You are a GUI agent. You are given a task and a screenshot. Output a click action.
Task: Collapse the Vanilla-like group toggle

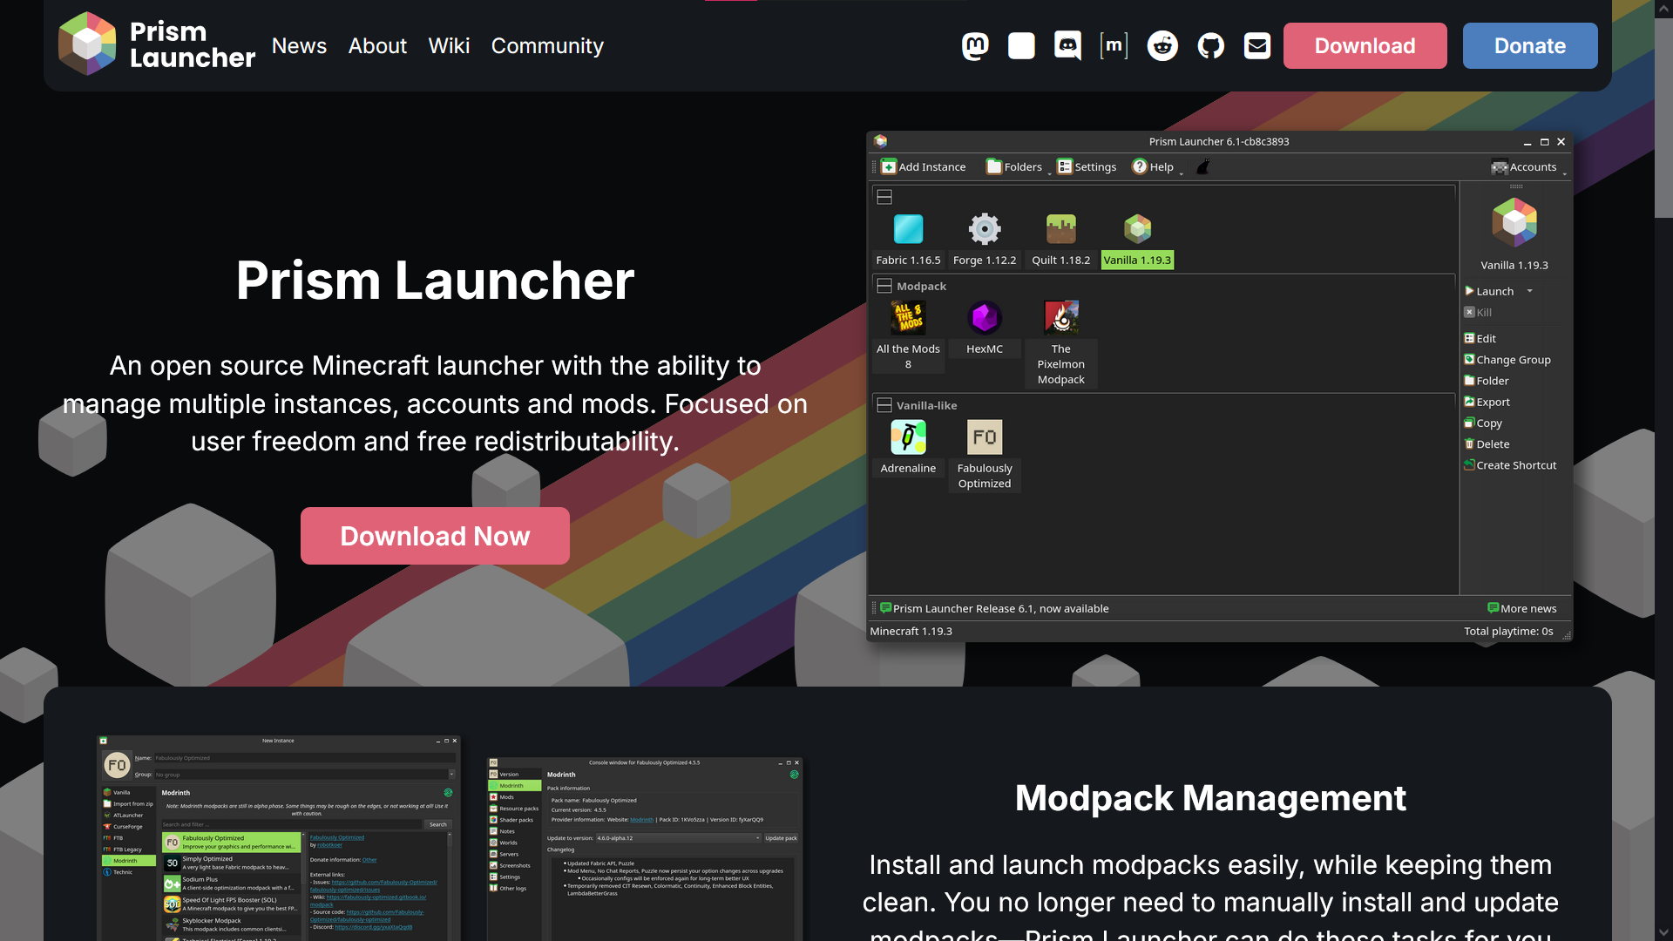[x=884, y=405]
